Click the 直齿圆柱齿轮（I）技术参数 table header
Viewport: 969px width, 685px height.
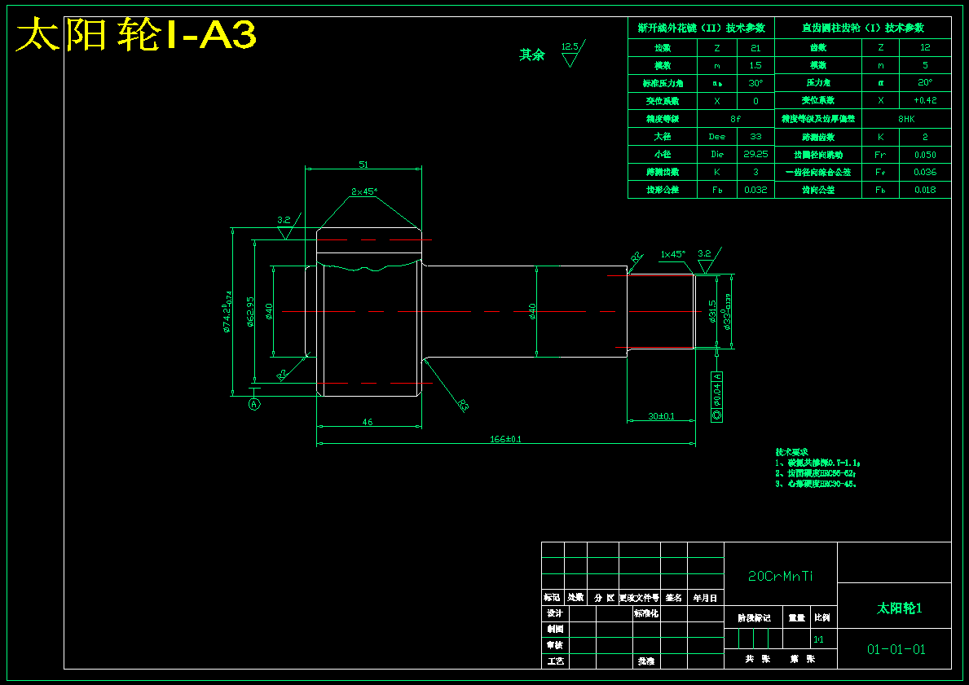(x=863, y=28)
